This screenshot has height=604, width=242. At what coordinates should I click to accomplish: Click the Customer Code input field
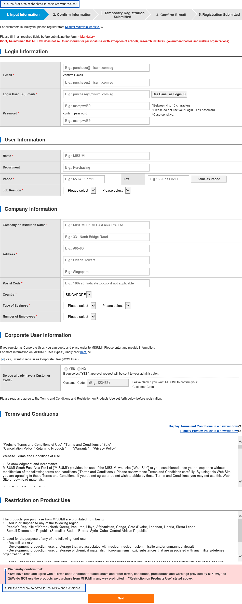(108, 383)
